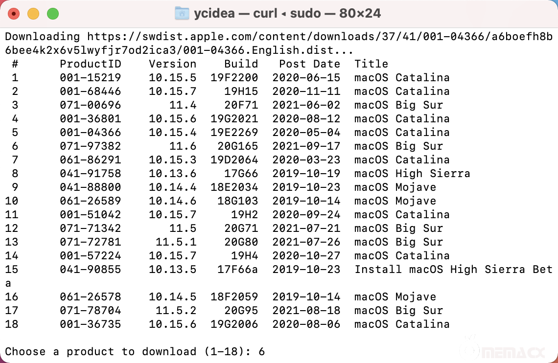558x363 pixels.
Task: Click the "Install macOS High Sierra Beta" entry
Action: (453, 270)
